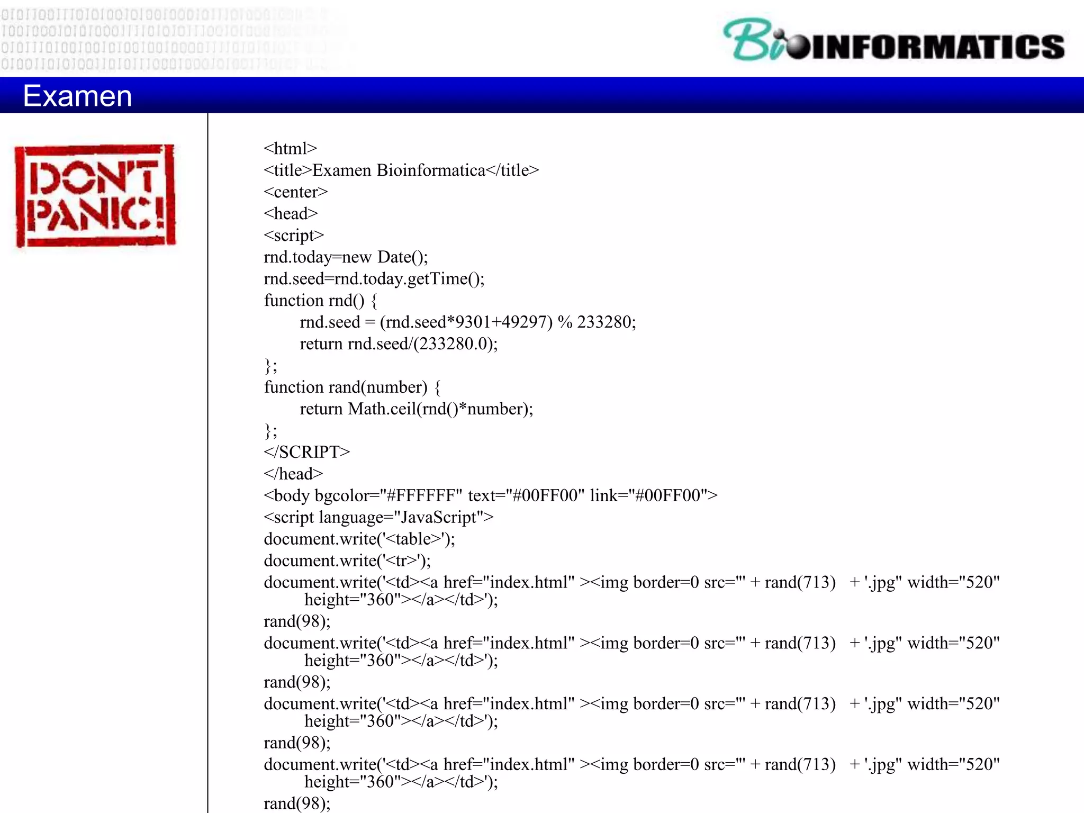The width and height of the screenshot is (1084, 813).
Task: Click the Don't Panic stamp image
Action: [95, 196]
